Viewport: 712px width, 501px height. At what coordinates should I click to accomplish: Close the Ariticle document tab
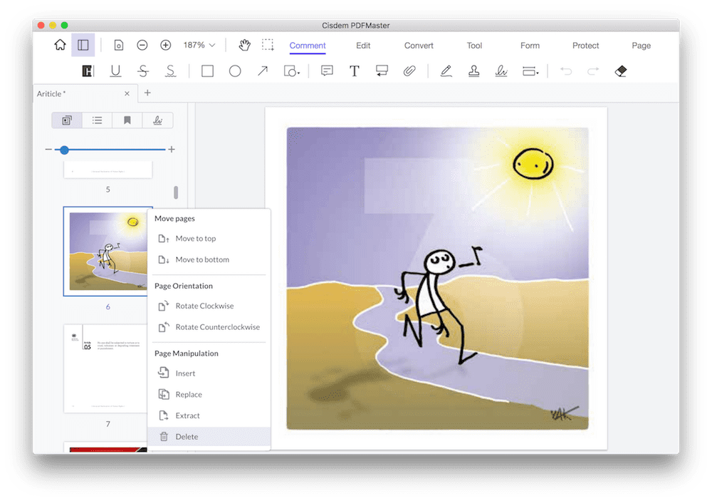pyautogui.click(x=127, y=93)
